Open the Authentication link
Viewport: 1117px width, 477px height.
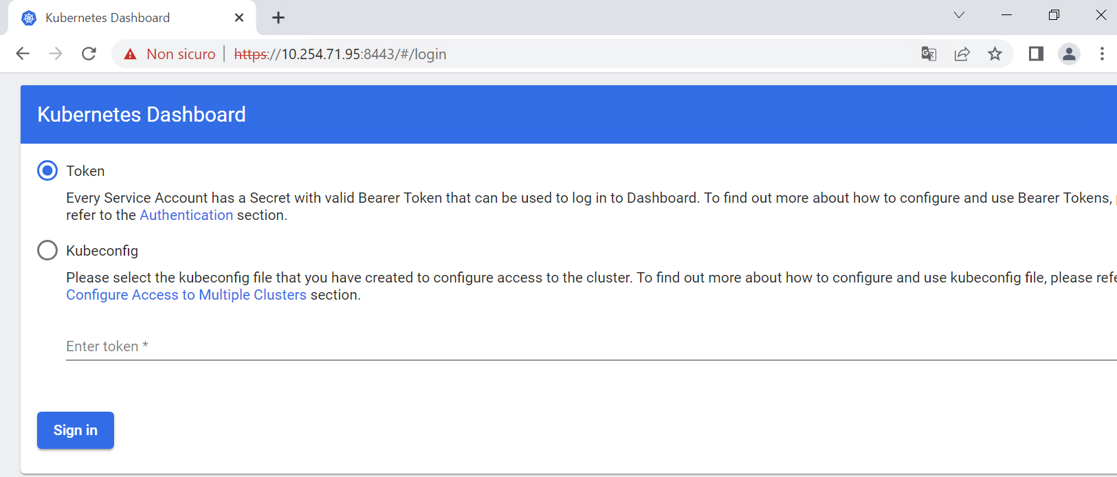click(x=186, y=215)
